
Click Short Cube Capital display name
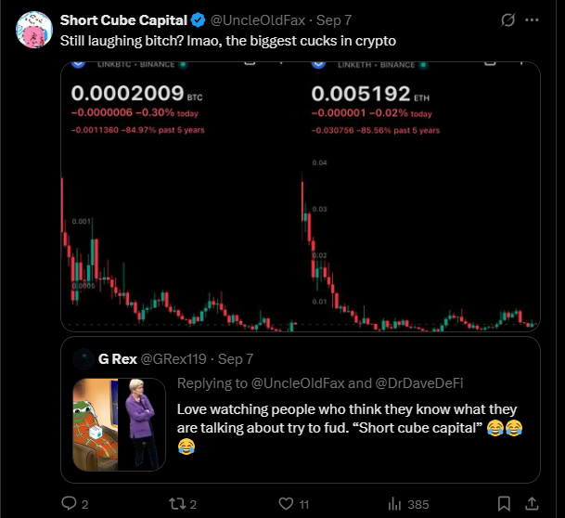(x=123, y=20)
